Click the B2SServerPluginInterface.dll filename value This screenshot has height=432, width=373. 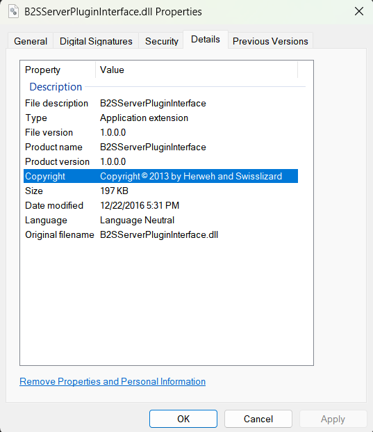pyautogui.click(x=159, y=234)
